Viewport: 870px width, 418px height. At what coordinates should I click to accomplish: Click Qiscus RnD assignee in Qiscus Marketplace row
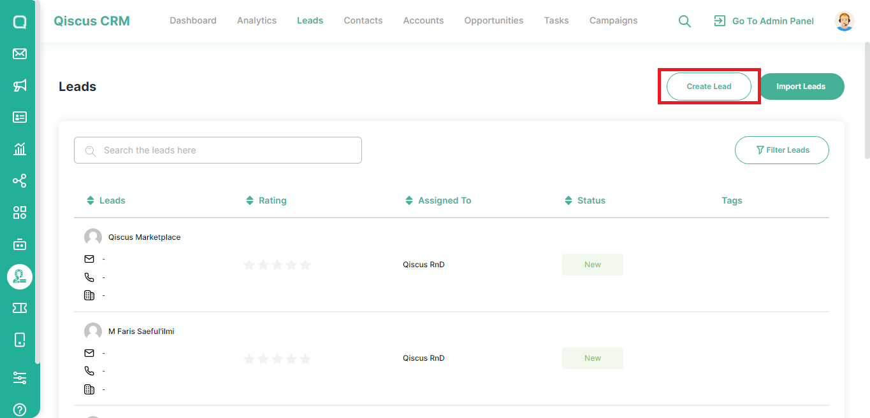424,265
